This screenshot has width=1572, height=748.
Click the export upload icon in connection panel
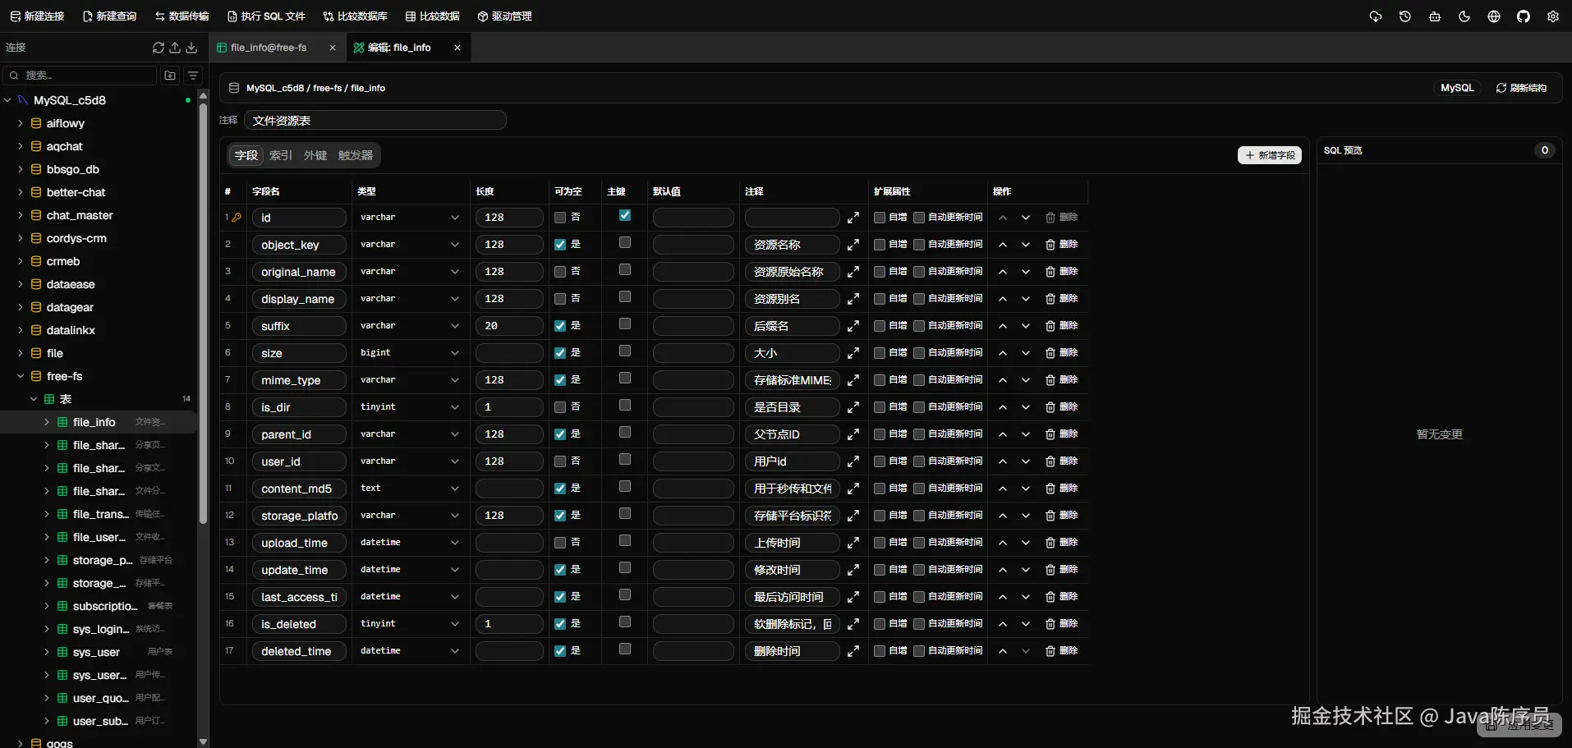[175, 48]
